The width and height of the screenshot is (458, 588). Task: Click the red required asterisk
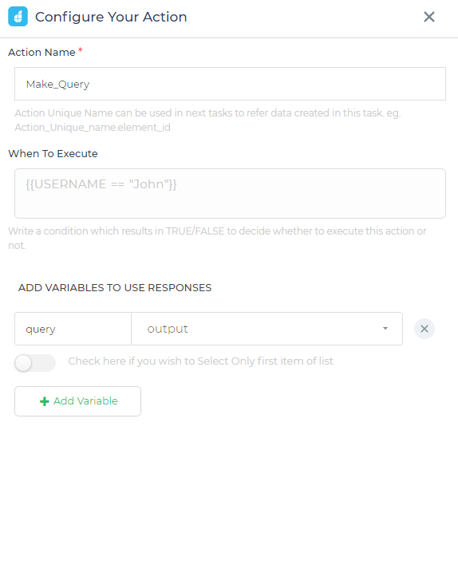[x=81, y=50]
